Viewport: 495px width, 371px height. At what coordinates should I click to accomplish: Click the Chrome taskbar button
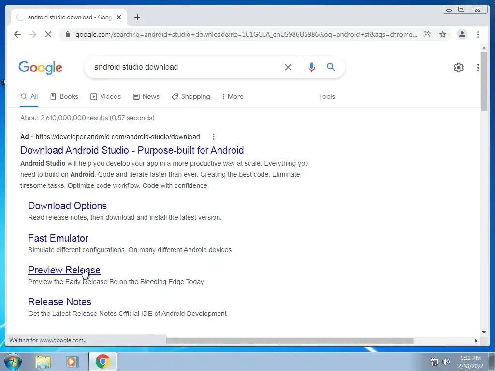tap(102, 361)
